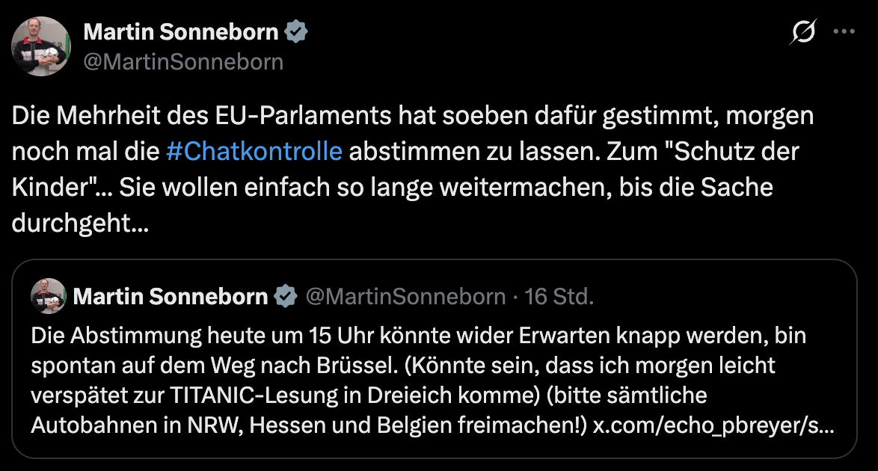
Task: Open the #Chatkontrolle hashtag
Action: (x=254, y=150)
